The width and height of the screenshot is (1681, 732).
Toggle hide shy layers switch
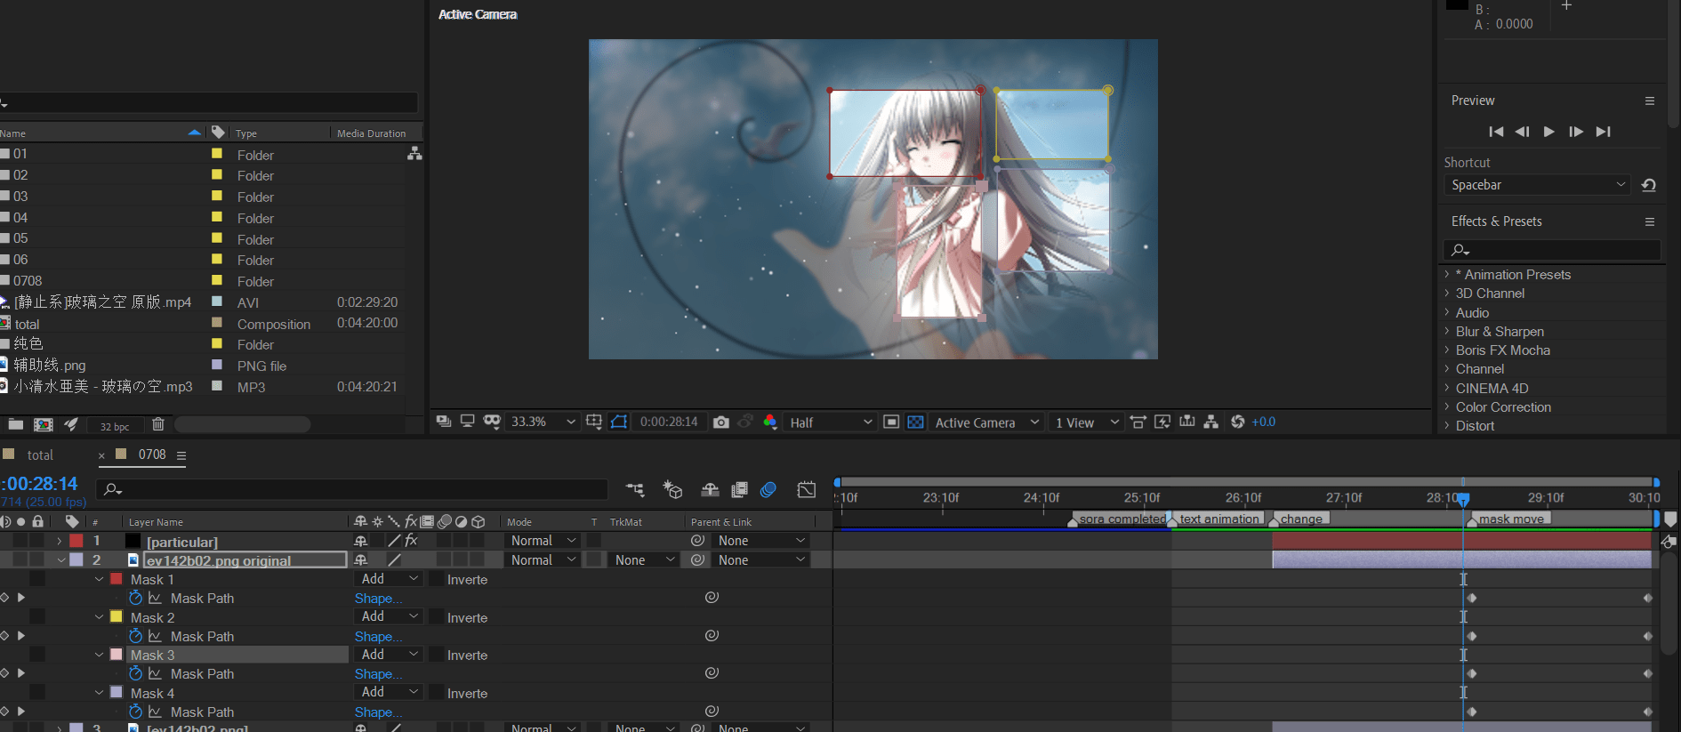pyautogui.click(x=710, y=489)
